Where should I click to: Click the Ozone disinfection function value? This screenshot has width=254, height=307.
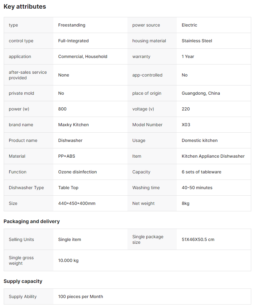tap(77, 172)
